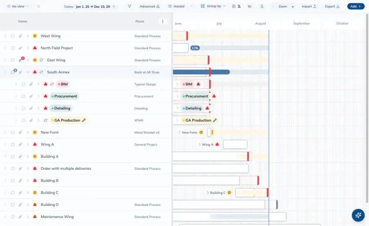Expand the East Wing row
The image size is (369, 226).
(x=28, y=60)
